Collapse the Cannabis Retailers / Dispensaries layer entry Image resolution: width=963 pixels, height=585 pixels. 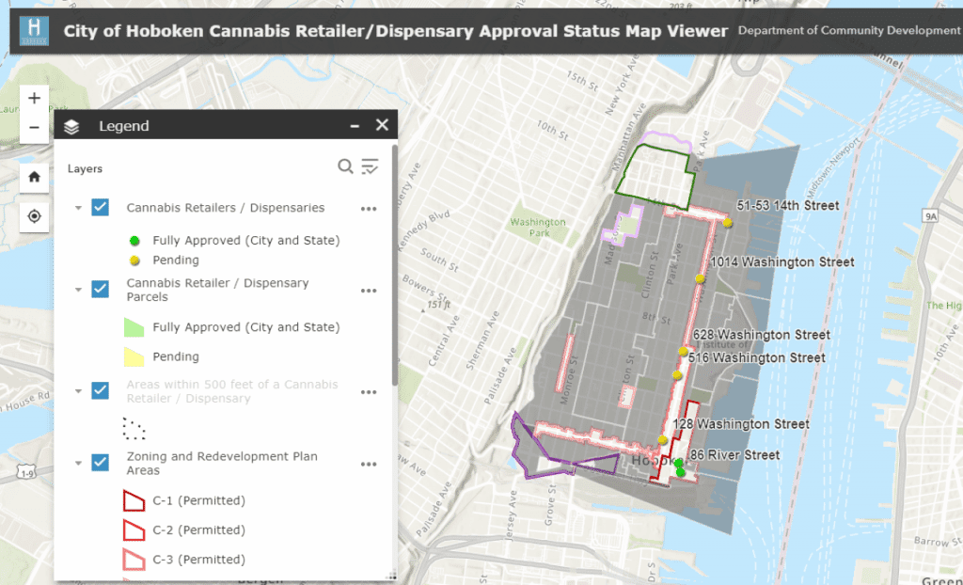point(79,207)
